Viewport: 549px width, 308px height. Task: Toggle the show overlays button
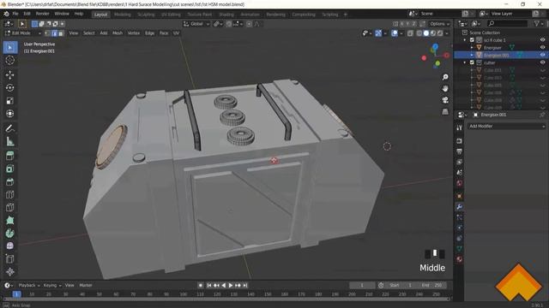tap(395, 33)
